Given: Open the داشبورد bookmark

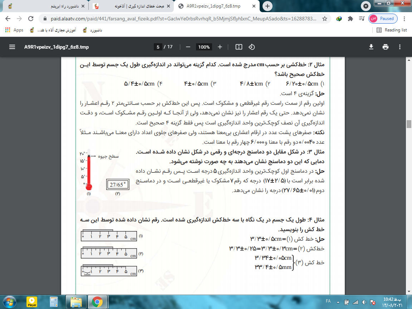Looking at the screenshot, I should click(93, 30).
